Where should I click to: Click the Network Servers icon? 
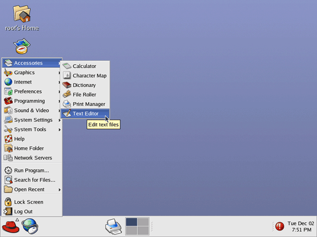pos(8,158)
